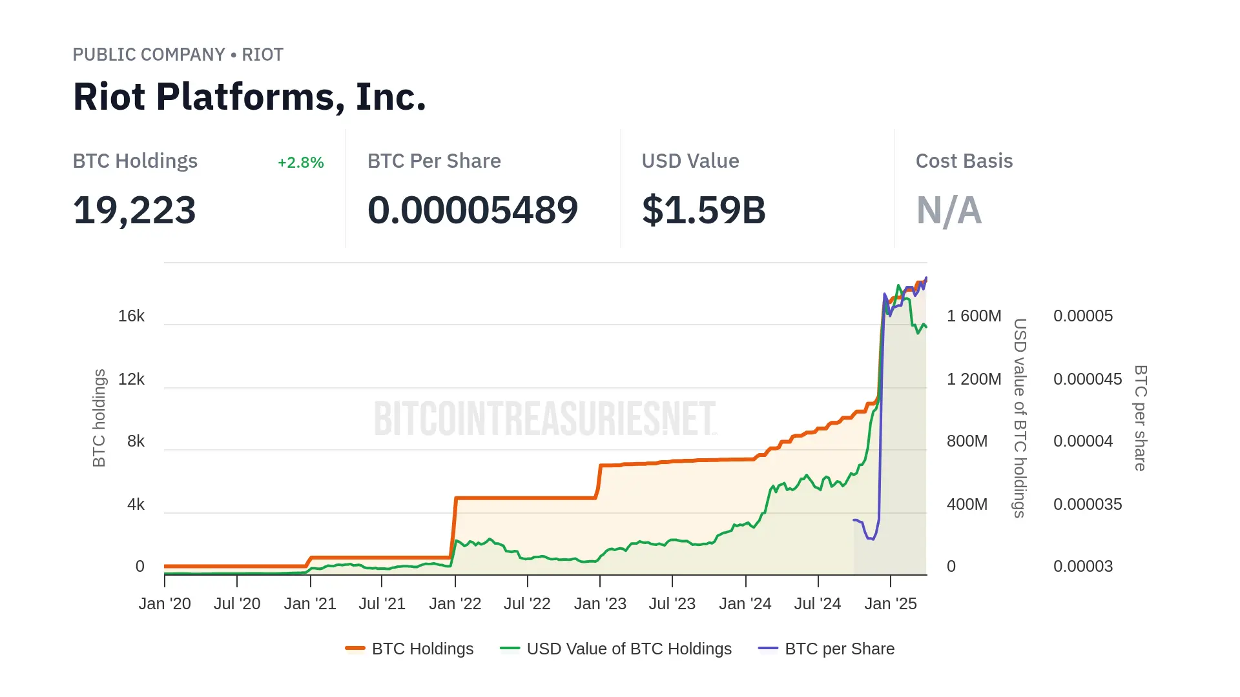Click the Cost Basis N/A value
The height and width of the screenshot is (697, 1240).
tap(949, 210)
